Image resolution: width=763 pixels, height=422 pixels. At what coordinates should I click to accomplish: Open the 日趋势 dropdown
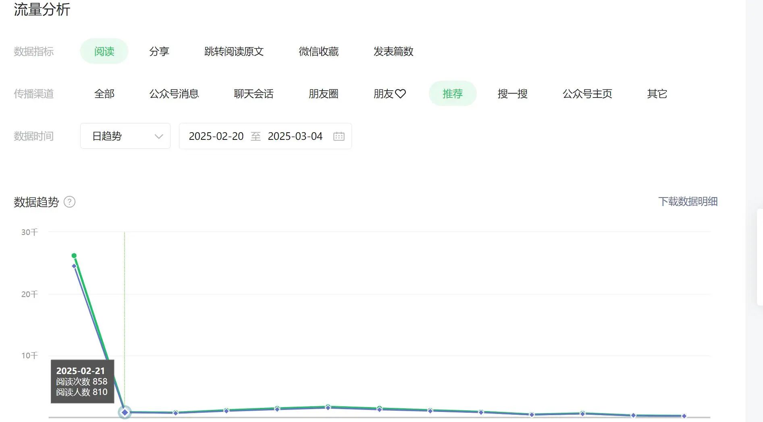coord(125,136)
